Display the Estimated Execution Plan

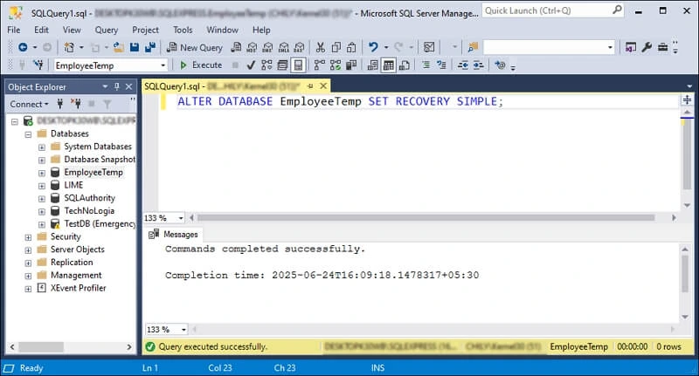(266, 65)
